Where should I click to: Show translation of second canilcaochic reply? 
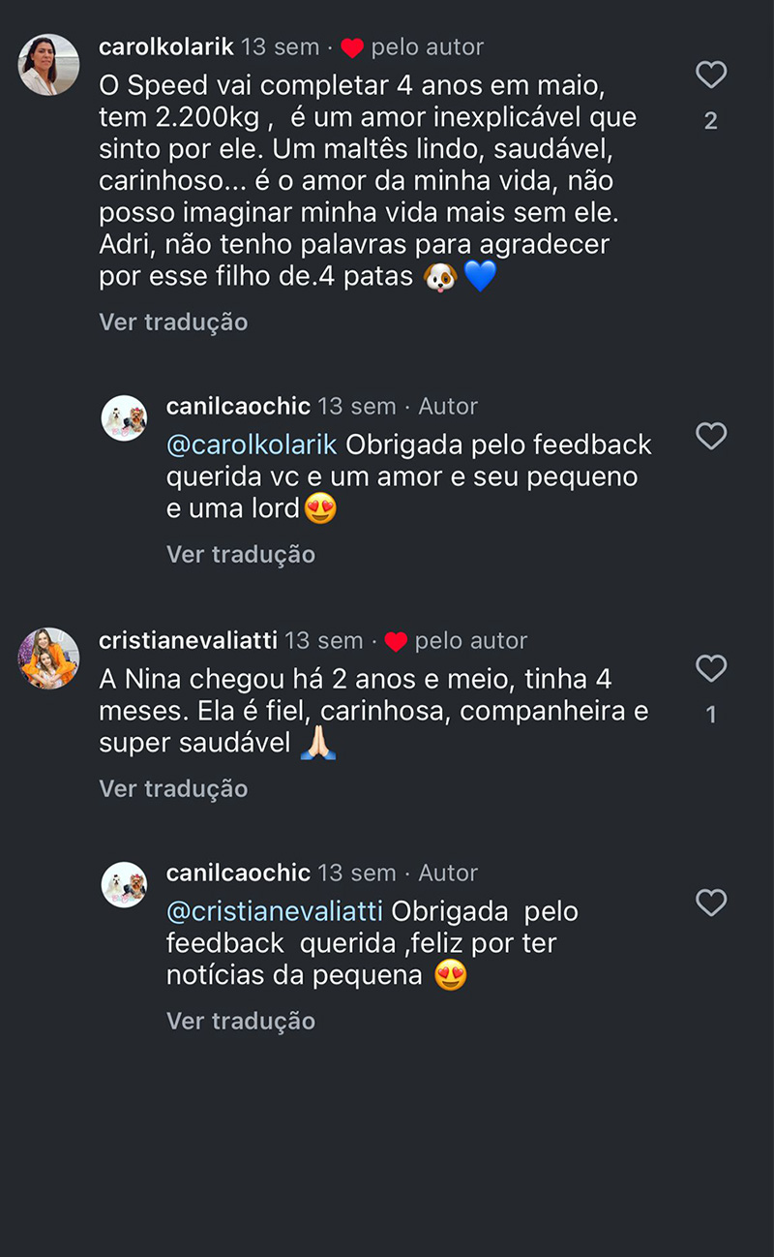tap(241, 1021)
